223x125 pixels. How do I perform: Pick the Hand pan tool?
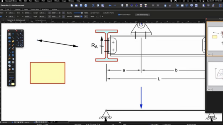coord(10,69)
